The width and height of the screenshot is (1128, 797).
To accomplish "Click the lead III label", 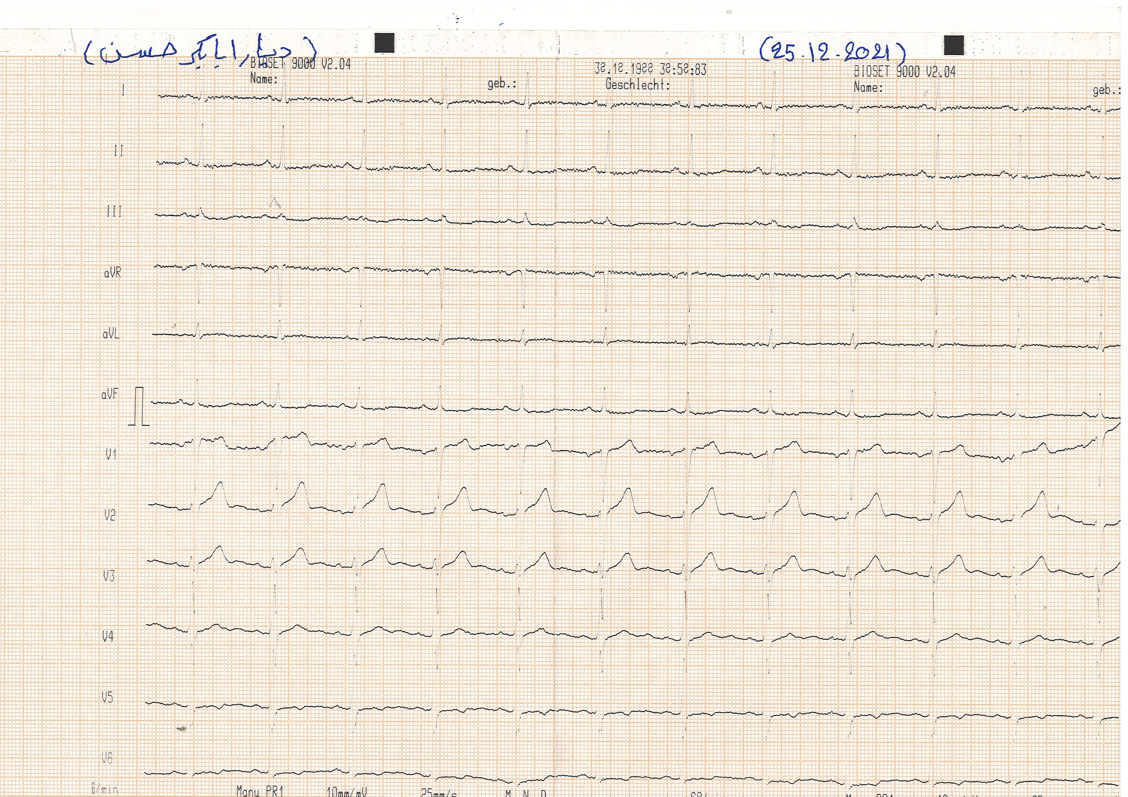I will [x=114, y=211].
